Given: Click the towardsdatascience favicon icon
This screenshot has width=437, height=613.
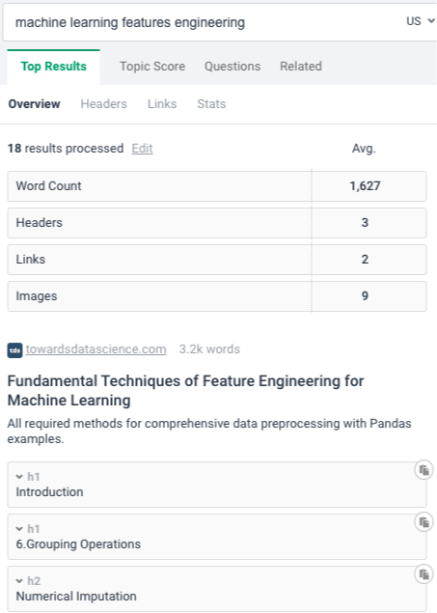Looking at the screenshot, I should pyautogui.click(x=14, y=349).
